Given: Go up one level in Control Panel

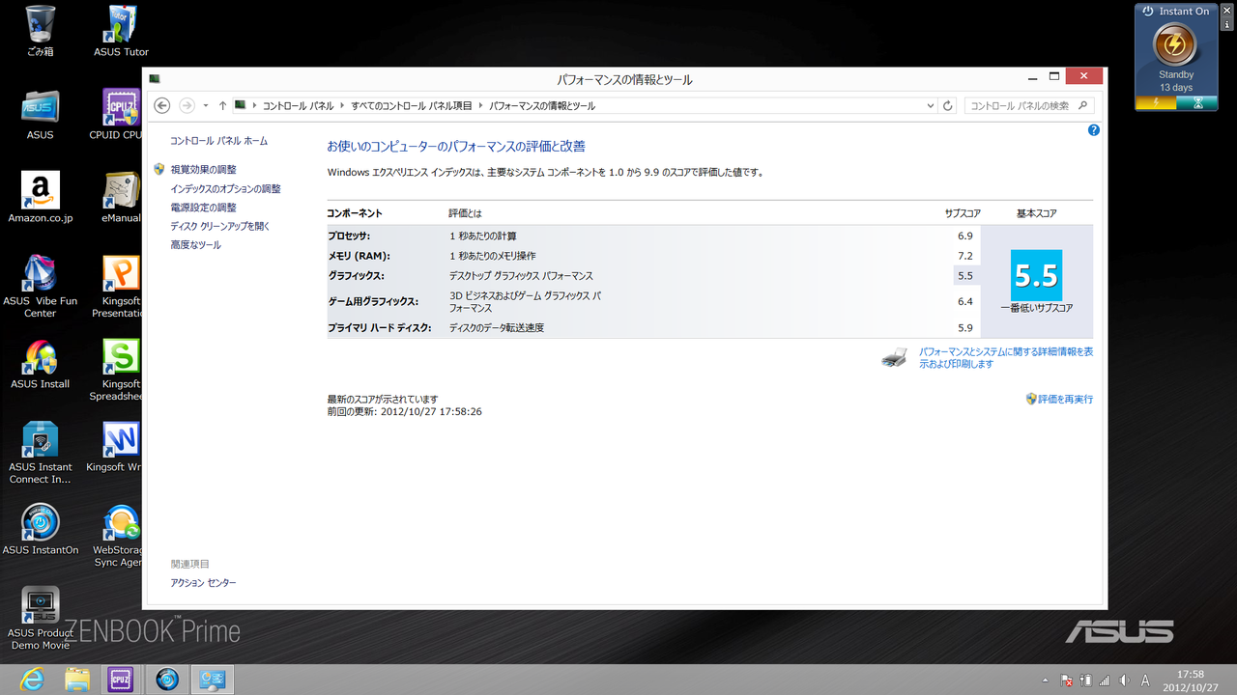Looking at the screenshot, I should (x=222, y=105).
